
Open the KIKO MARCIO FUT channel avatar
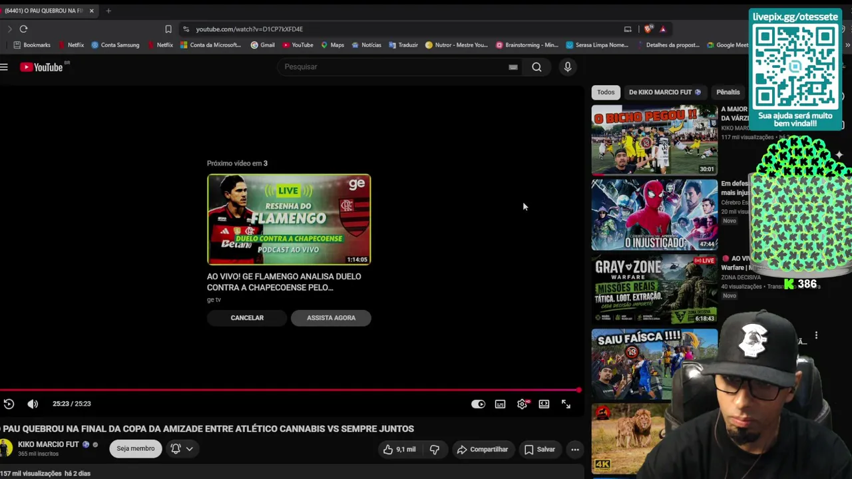[x=5, y=448]
